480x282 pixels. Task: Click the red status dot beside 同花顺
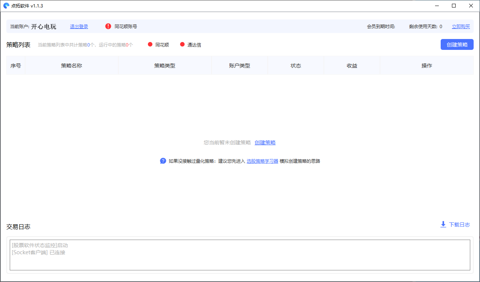pos(150,44)
